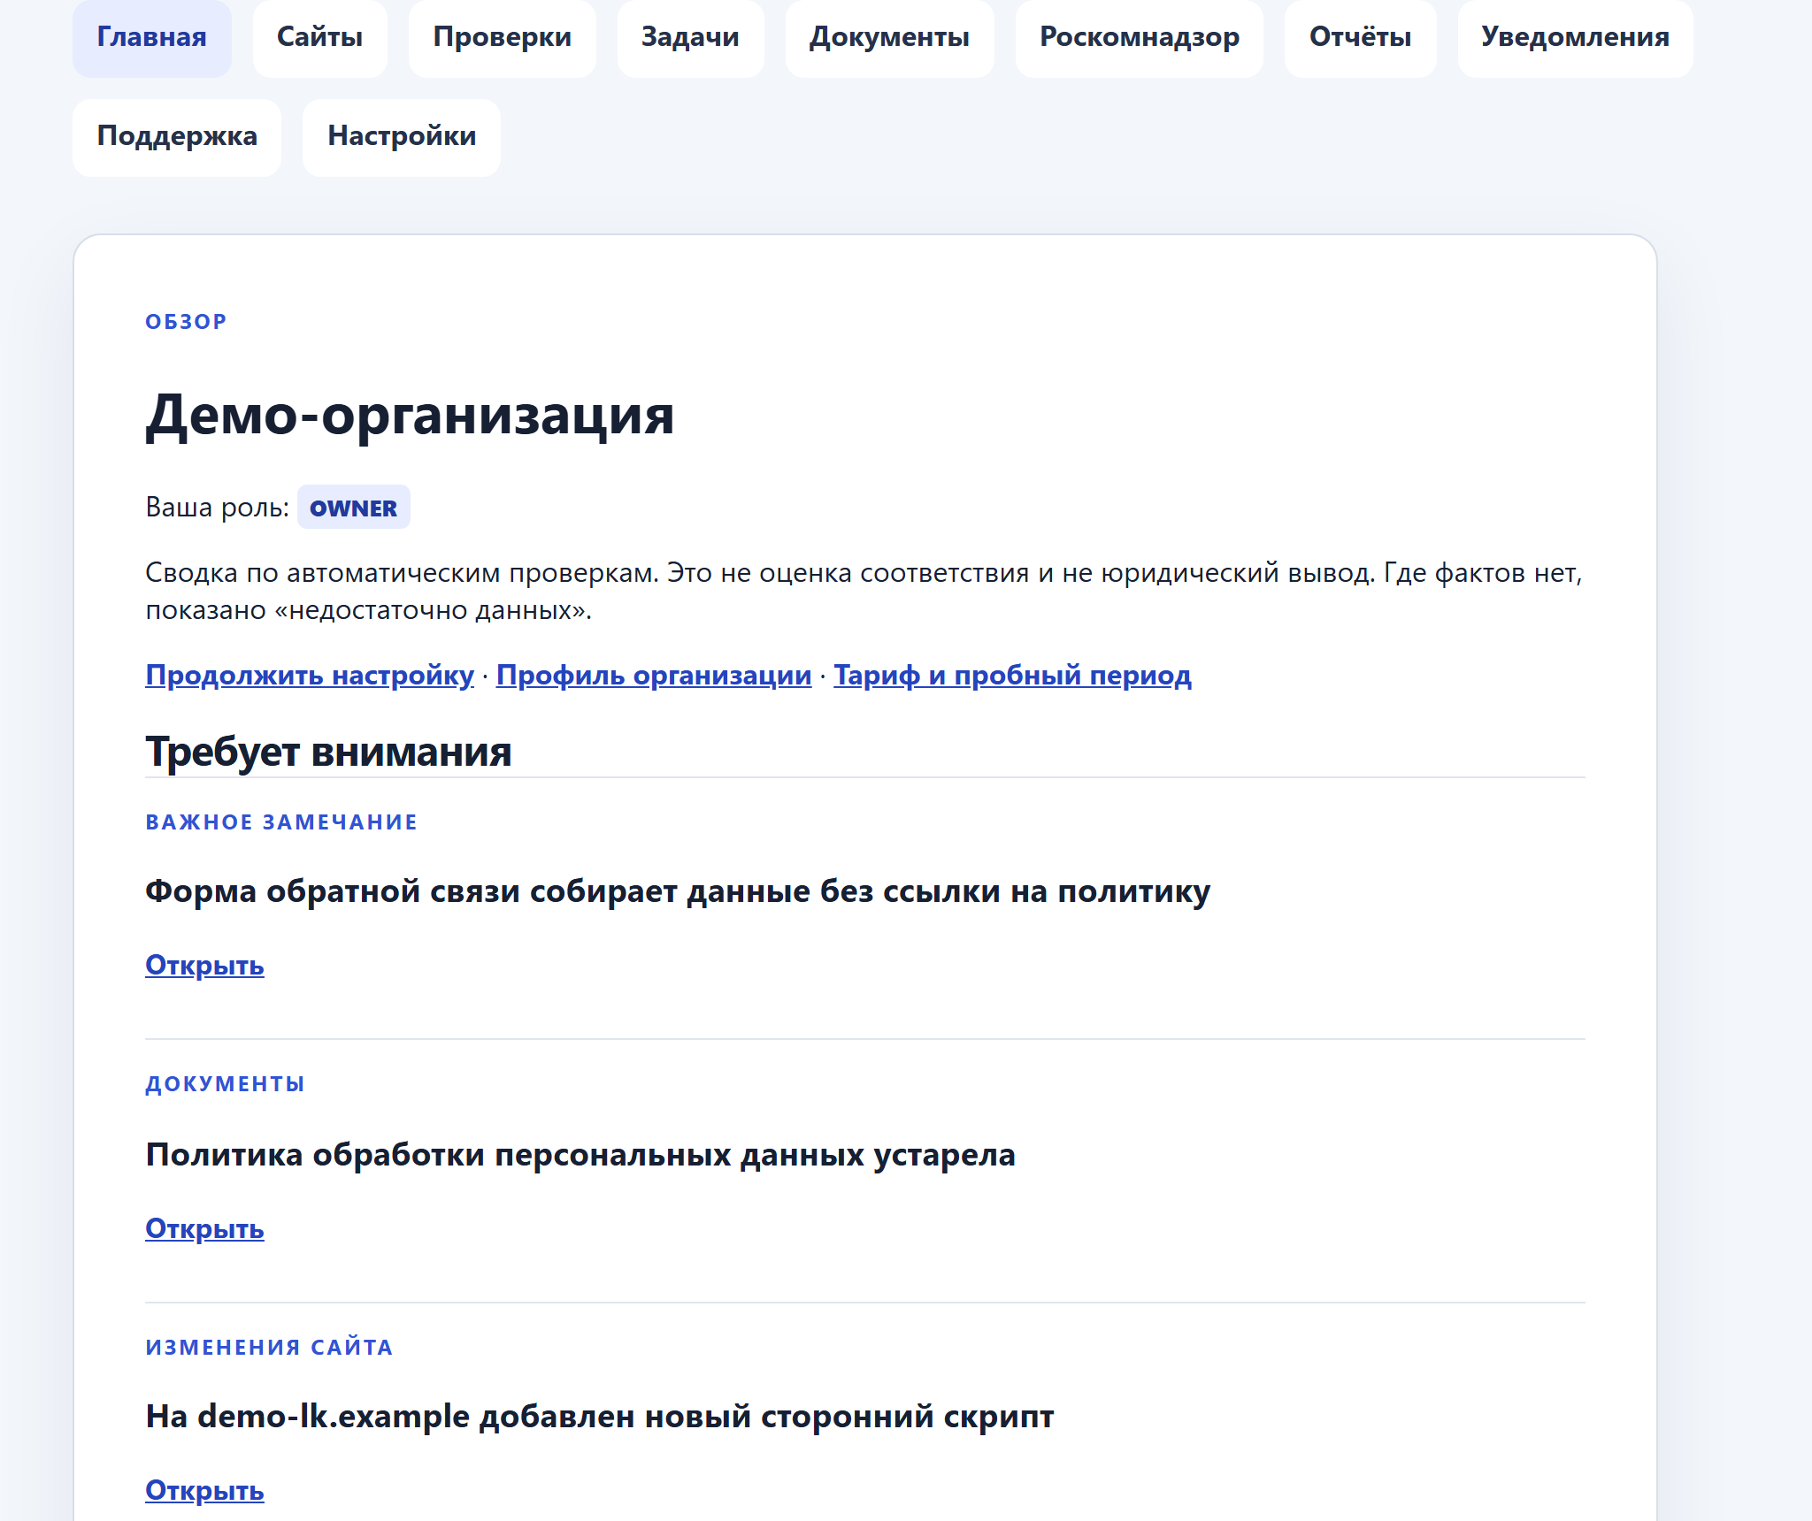Viewport: 1812px width, 1521px height.
Task: Click the title Форма обратной связи собирает данные
Action: [x=678, y=891]
